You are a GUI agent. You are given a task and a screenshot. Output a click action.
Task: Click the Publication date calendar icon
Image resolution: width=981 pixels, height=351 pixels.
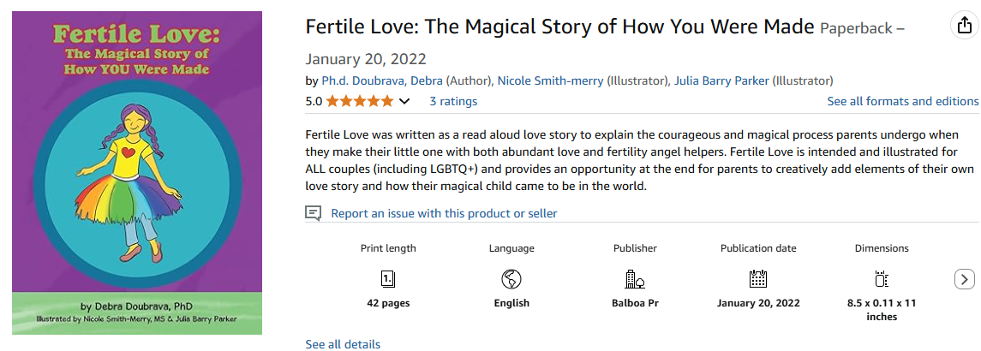[758, 279]
